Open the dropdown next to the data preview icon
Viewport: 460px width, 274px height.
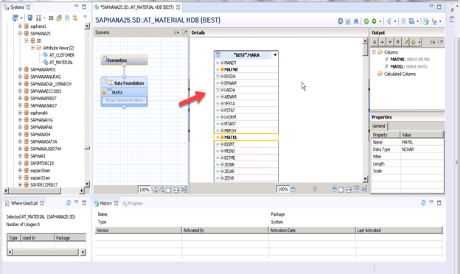(395, 21)
